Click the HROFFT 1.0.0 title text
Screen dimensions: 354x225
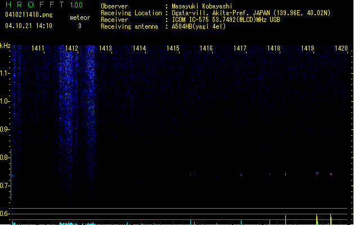(x=44, y=4)
